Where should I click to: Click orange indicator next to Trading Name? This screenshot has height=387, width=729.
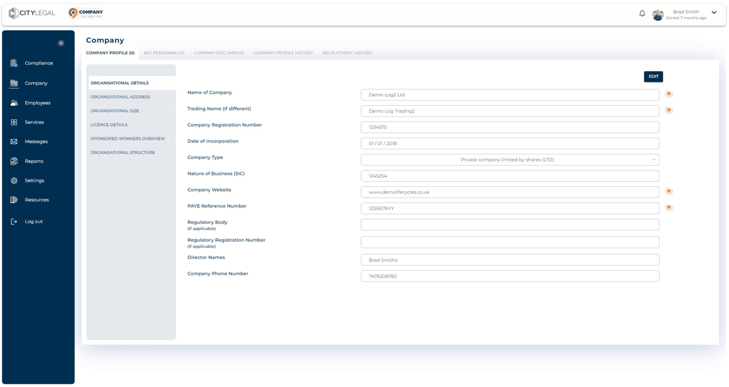[x=669, y=110]
